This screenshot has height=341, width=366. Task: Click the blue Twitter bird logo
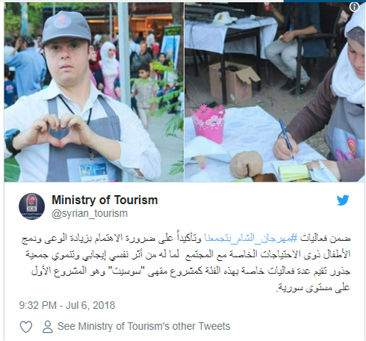pos(343,200)
